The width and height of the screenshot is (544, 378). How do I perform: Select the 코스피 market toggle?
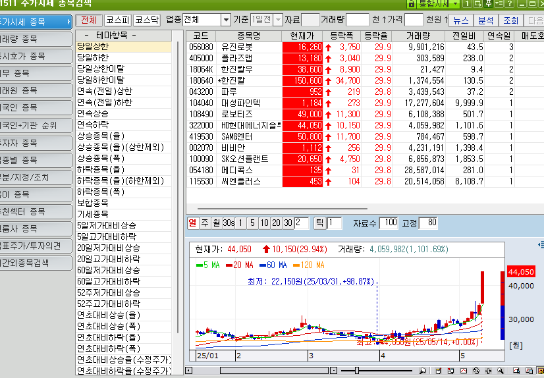118,20
